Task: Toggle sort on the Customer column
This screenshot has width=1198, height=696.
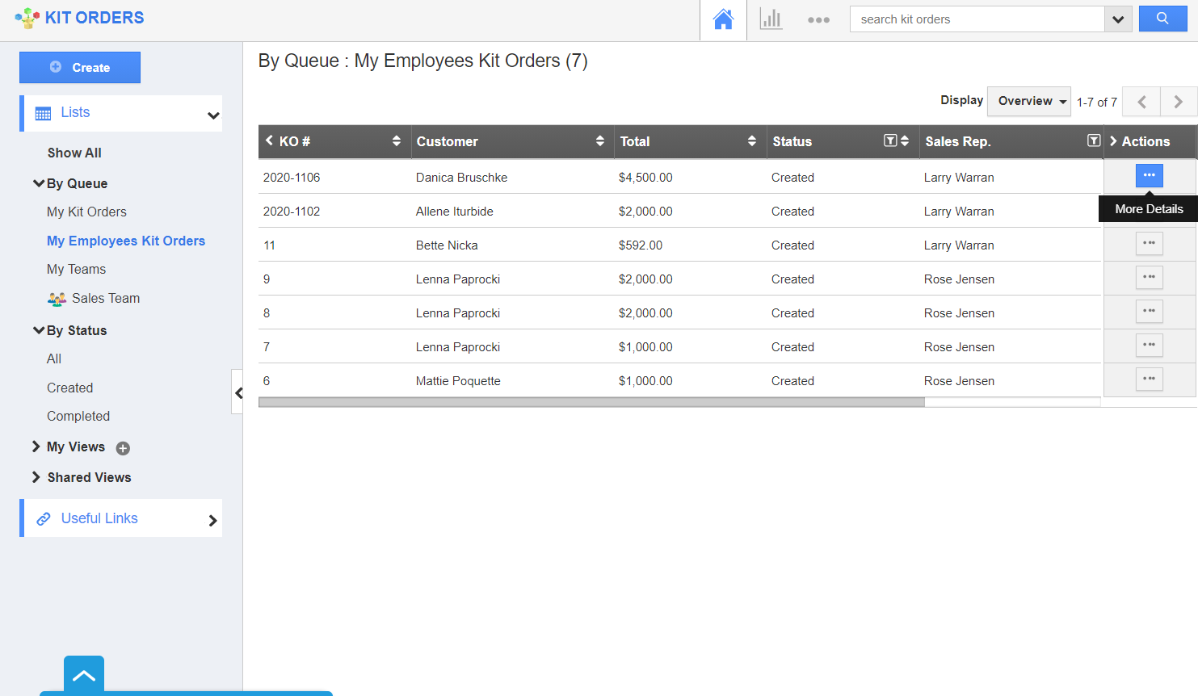Action: point(599,140)
